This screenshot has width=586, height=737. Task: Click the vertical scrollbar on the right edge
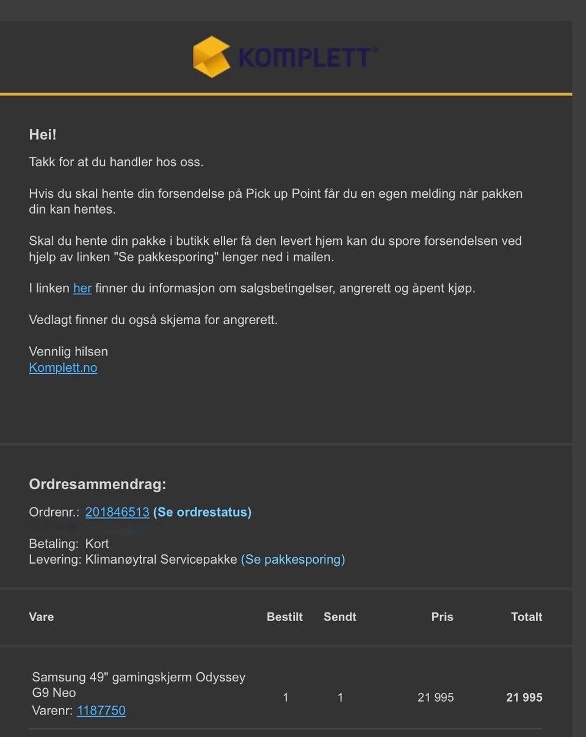579,366
